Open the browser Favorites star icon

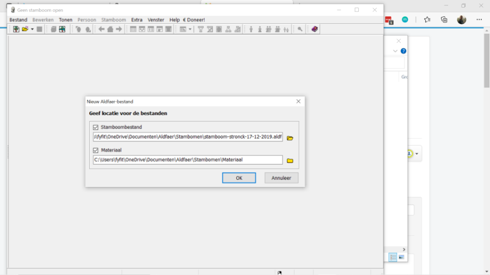tap(427, 20)
